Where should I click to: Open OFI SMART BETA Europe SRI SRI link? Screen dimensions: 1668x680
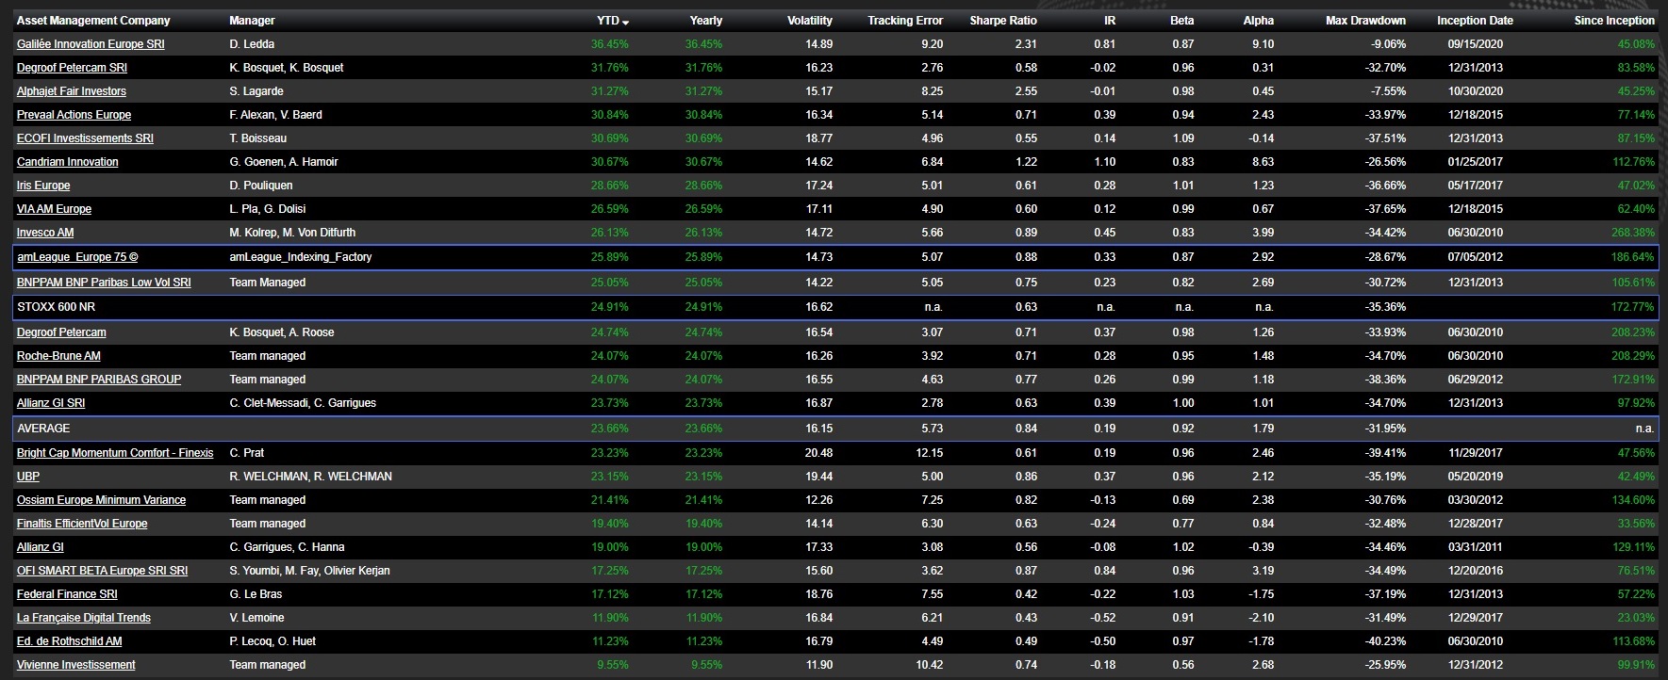pyautogui.click(x=102, y=571)
